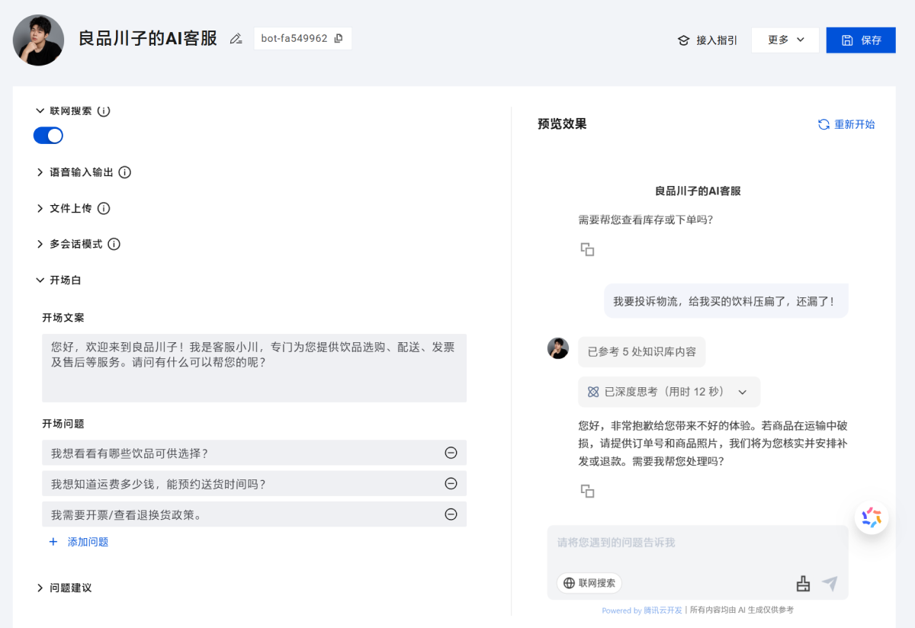Click the bot avatar photo in header
This screenshot has height=628, width=915.
click(38, 40)
